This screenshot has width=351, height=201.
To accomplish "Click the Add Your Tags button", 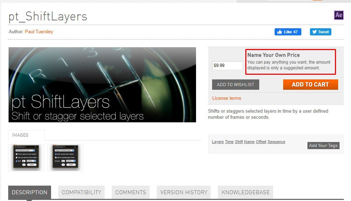I will click(x=323, y=146).
